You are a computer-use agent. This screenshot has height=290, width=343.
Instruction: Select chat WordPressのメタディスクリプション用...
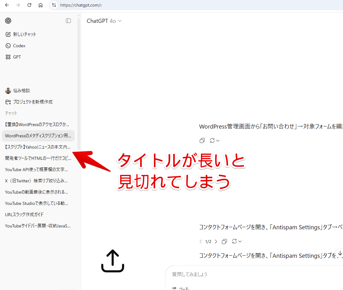point(38,136)
